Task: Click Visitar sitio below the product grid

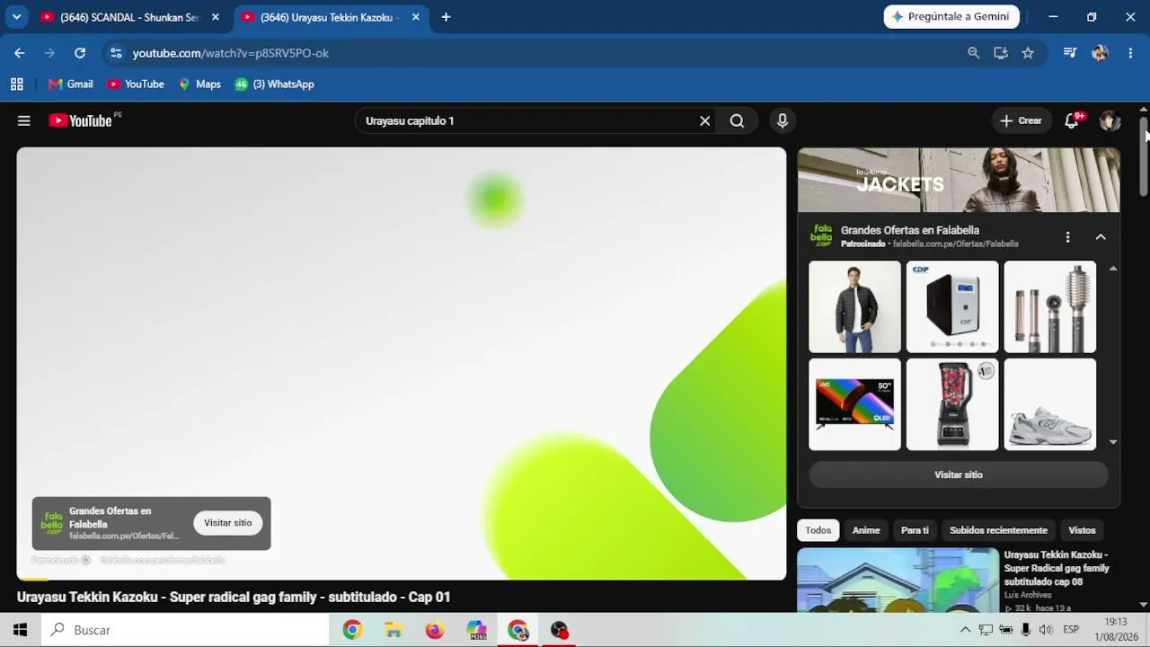Action: [x=959, y=474]
